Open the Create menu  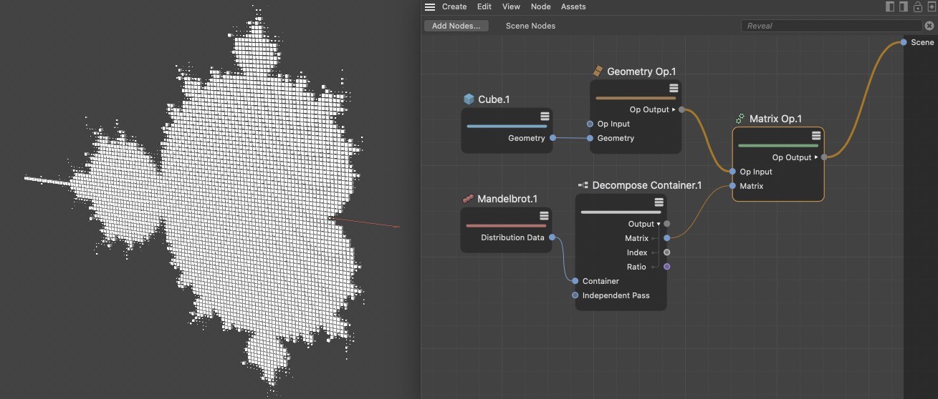pos(454,7)
